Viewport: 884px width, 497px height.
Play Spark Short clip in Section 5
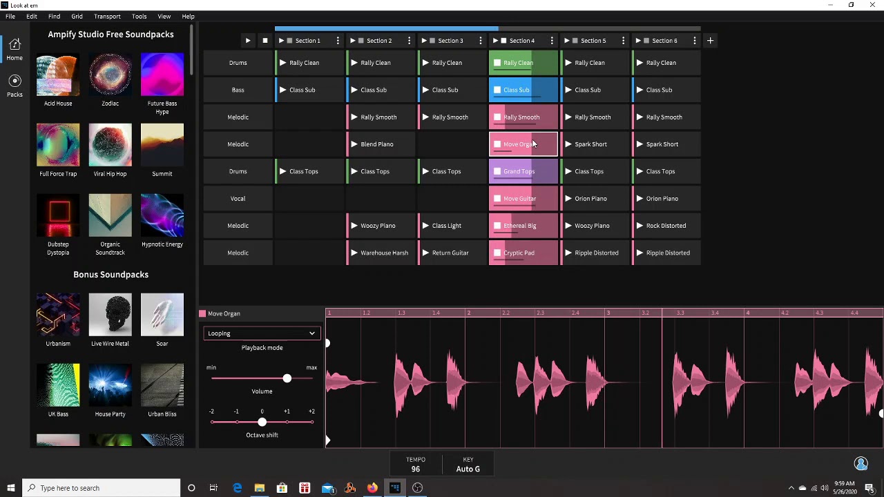568,144
